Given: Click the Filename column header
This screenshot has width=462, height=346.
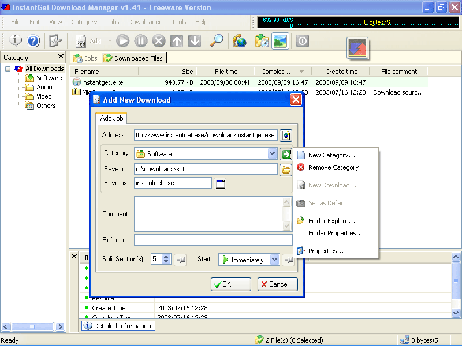Looking at the screenshot, I should click(x=105, y=72).
